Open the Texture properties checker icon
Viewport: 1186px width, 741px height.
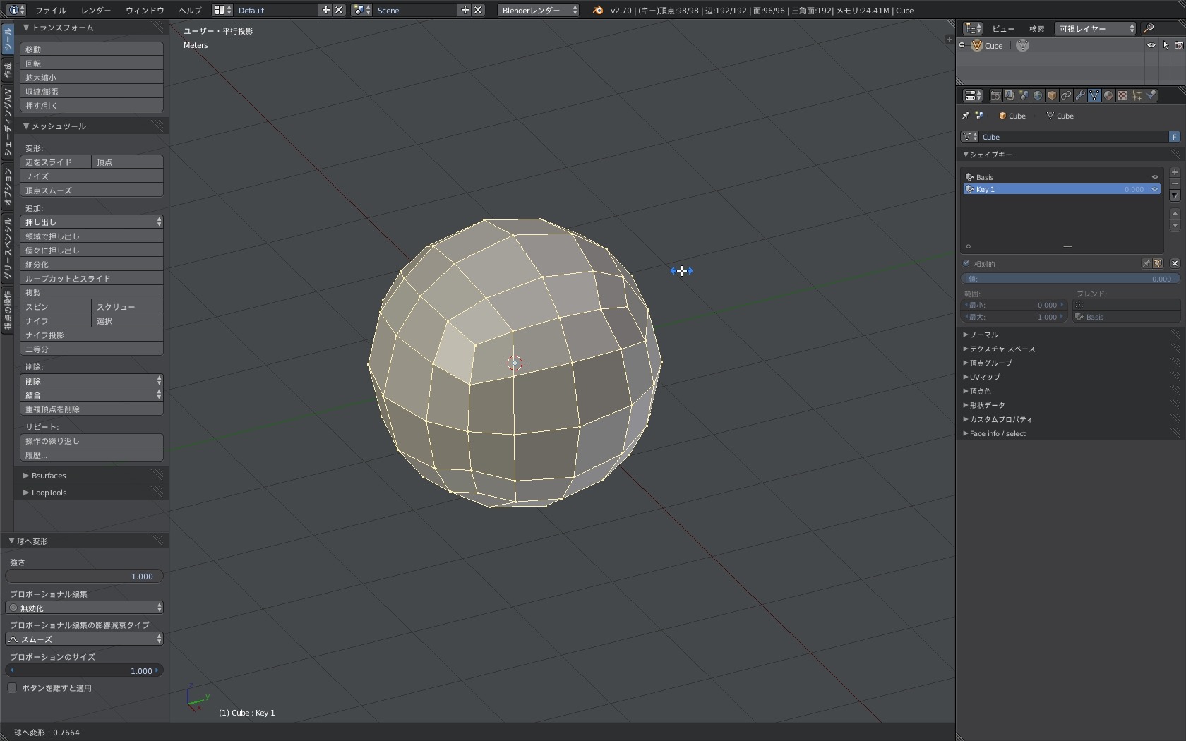click(x=1122, y=95)
